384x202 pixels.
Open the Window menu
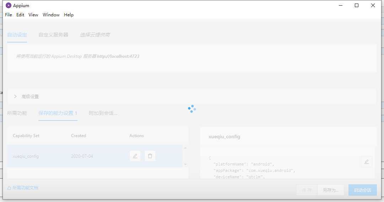coord(51,15)
